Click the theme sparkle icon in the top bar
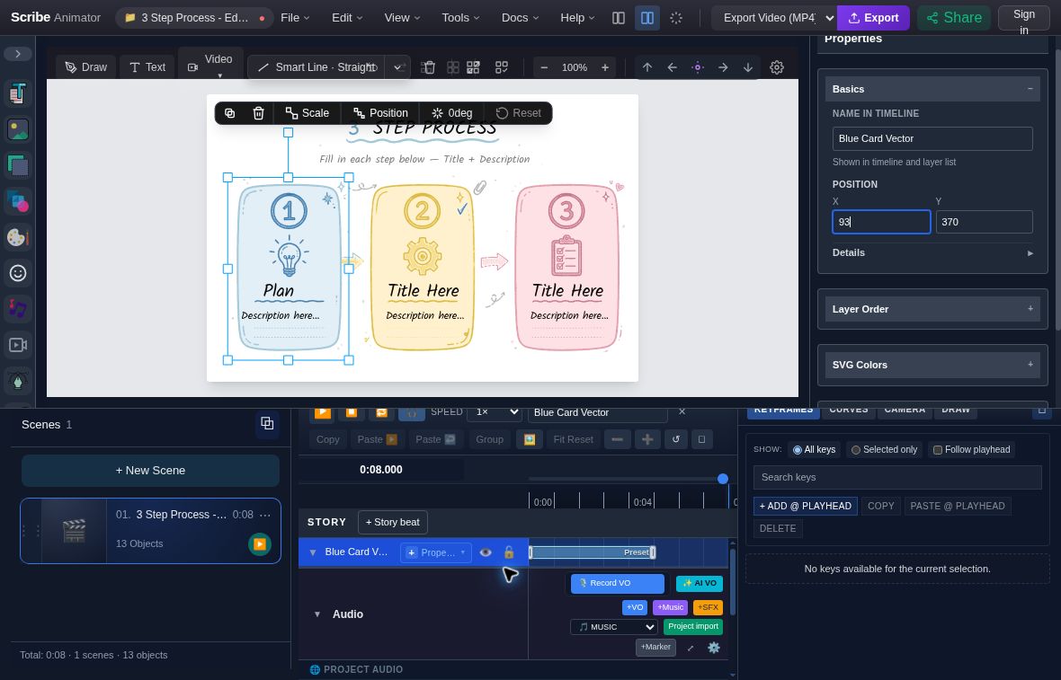Screen dimensions: 1061x680 click(676, 18)
